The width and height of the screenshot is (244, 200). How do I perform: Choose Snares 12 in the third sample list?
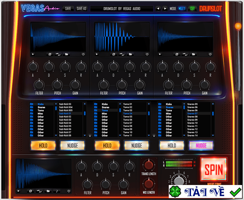click(199, 129)
